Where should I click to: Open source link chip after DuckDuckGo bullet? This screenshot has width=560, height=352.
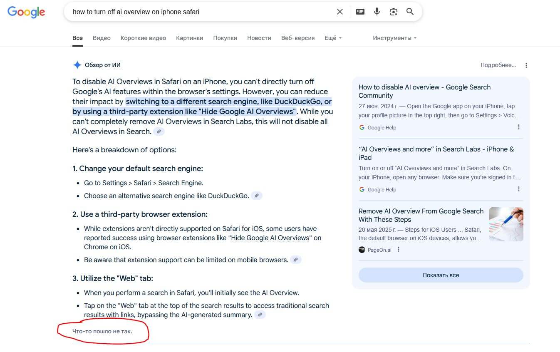pos(257,196)
